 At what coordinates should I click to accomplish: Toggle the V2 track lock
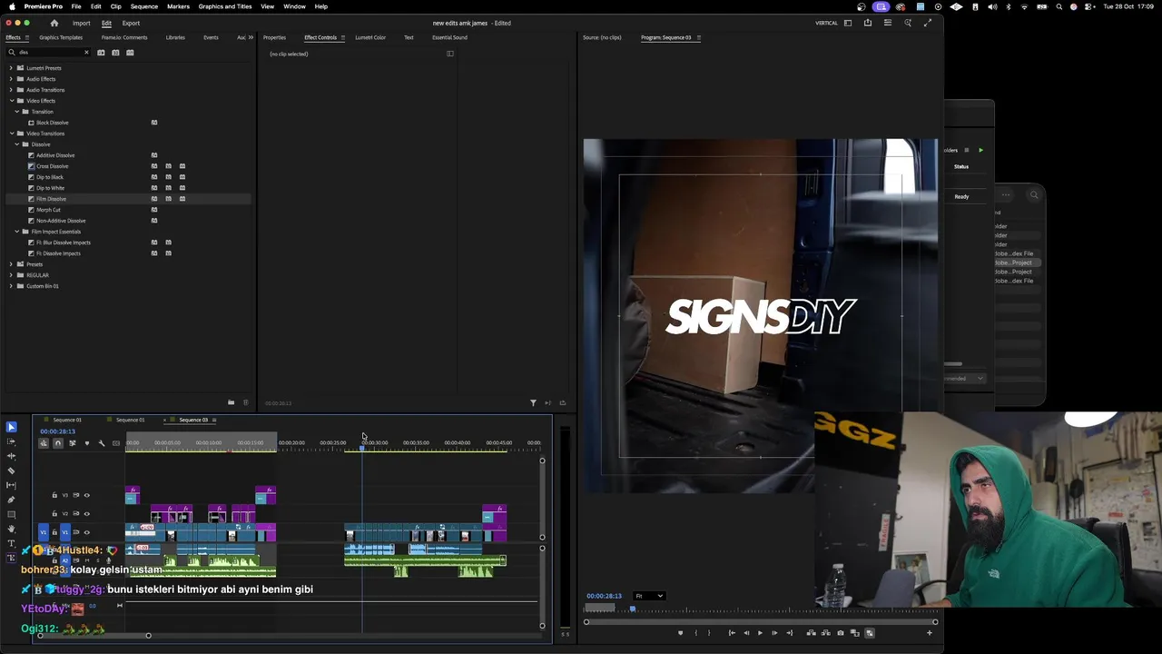[x=54, y=514]
